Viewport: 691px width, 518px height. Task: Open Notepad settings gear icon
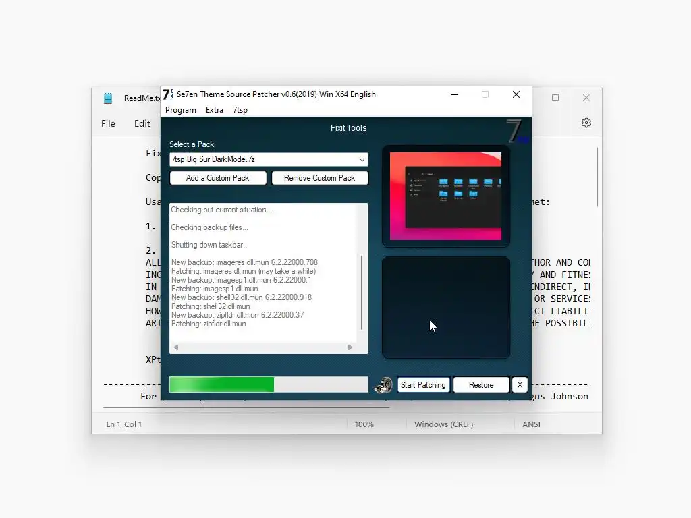click(586, 123)
